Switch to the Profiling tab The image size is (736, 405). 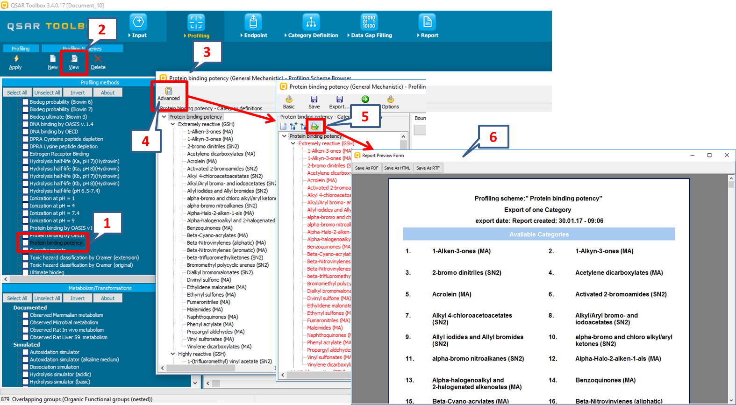tap(21, 49)
